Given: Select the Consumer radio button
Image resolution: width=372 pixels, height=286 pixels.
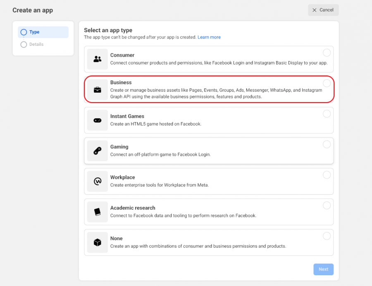Looking at the screenshot, I should [327, 52].
